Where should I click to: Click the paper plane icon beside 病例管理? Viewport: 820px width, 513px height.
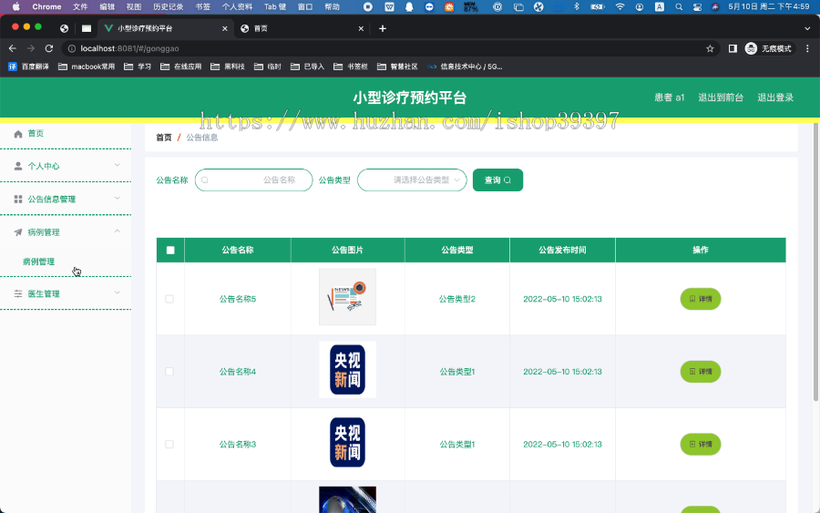click(x=18, y=232)
